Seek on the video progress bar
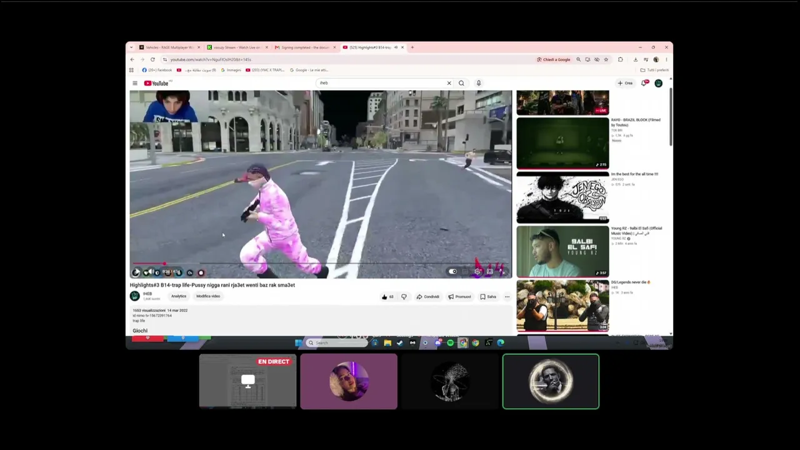The image size is (800, 450). (x=321, y=264)
